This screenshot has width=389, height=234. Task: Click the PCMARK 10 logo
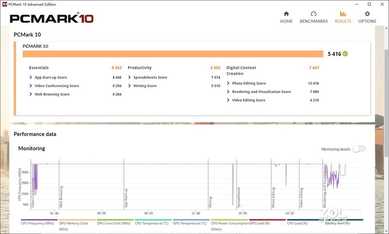click(x=52, y=18)
